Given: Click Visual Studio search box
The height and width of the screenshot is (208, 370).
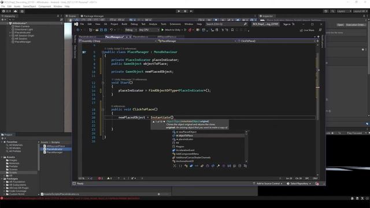Looking at the screenshot, I should pyautogui.click(x=226, y=24).
